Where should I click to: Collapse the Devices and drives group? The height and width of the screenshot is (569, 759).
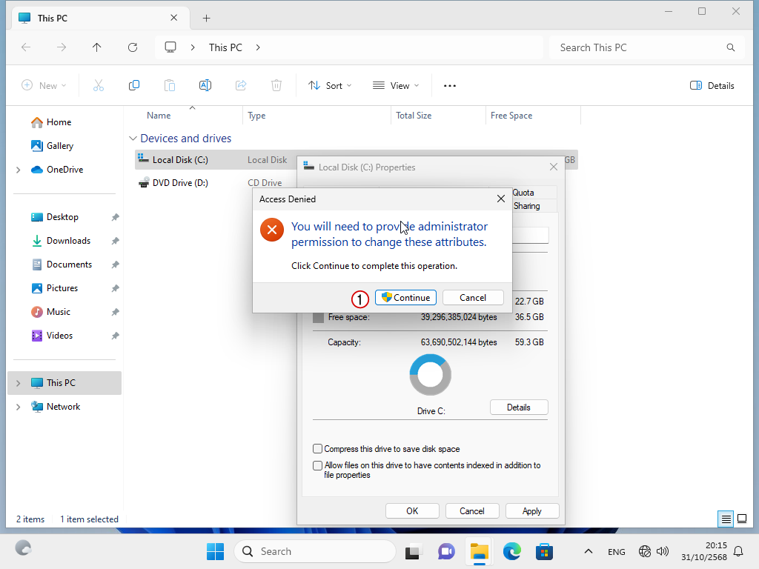click(x=133, y=139)
